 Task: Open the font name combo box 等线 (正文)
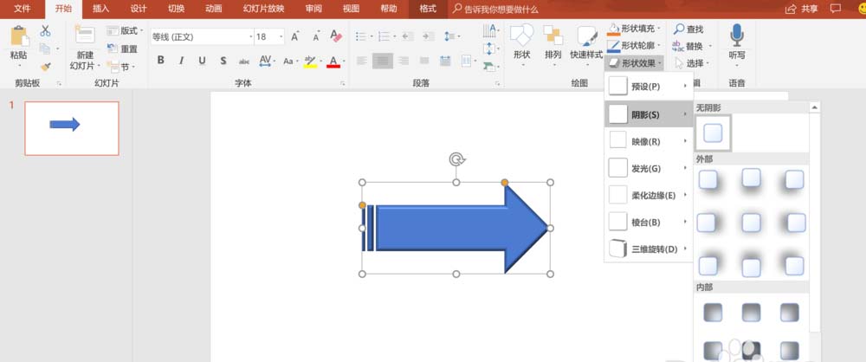click(202, 37)
